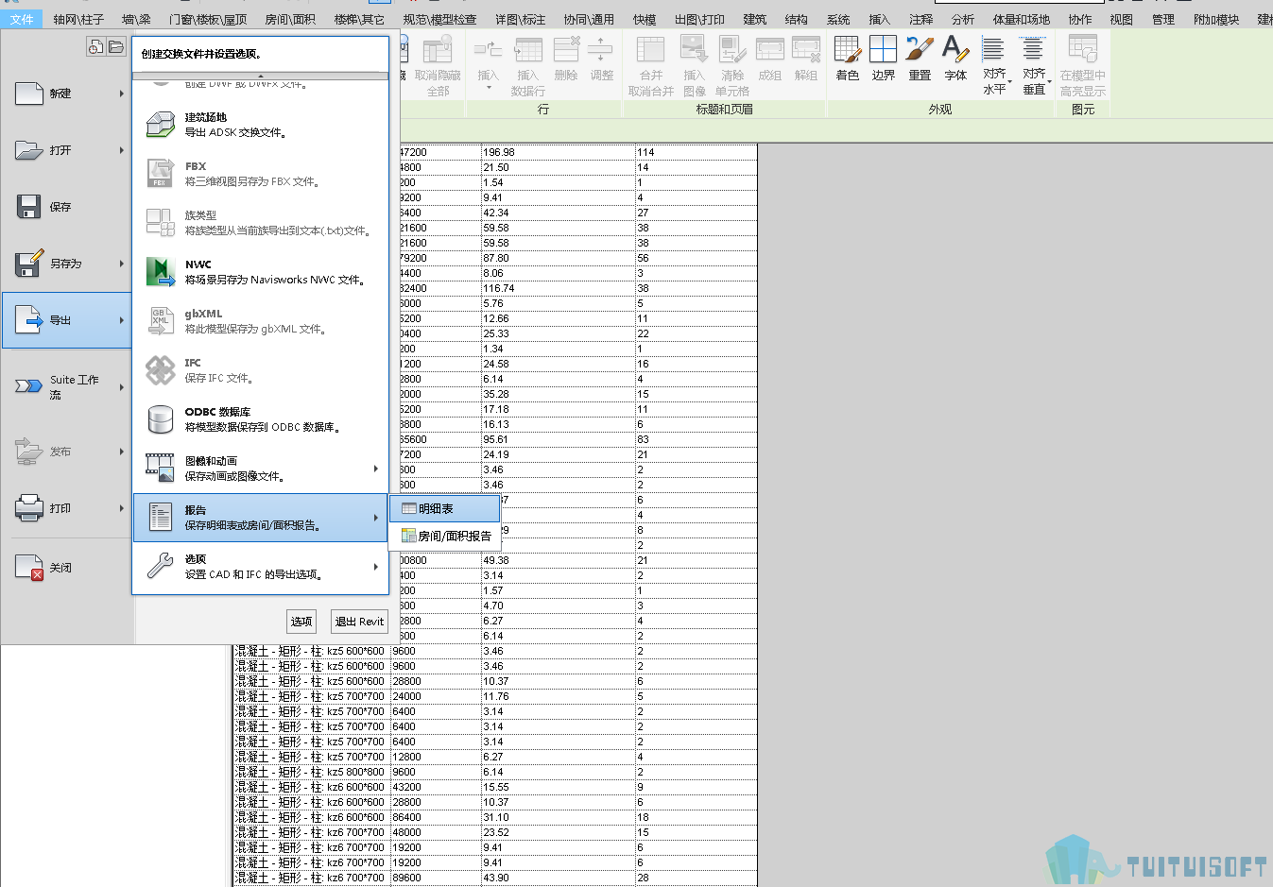The width and height of the screenshot is (1273, 887).
Task: Click the 退出 Revit button
Action: pos(359,622)
